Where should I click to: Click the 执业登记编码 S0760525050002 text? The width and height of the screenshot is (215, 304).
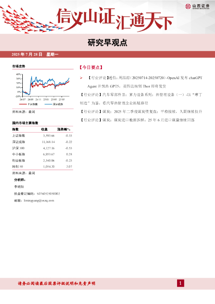click(x=37, y=194)
